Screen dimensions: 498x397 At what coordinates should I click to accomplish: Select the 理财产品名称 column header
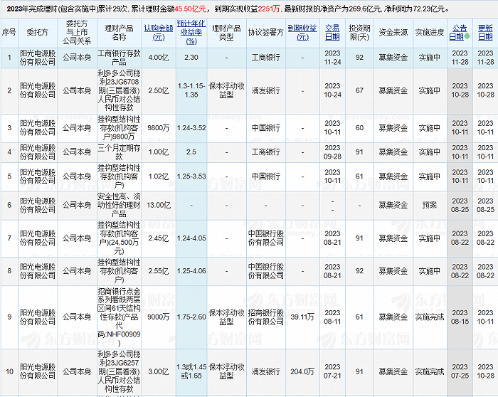click(x=119, y=33)
